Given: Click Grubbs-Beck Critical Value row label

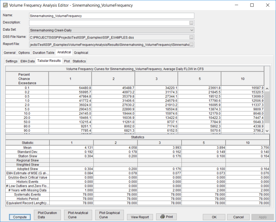Looking at the screenshot, I should [x=28, y=177].
